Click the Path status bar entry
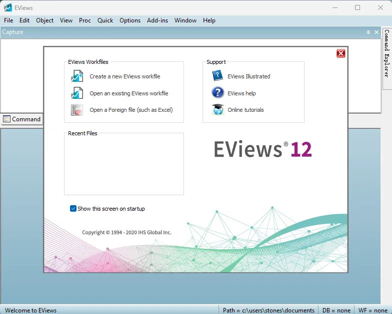This screenshot has width=392, height=314. click(x=269, y=311)
